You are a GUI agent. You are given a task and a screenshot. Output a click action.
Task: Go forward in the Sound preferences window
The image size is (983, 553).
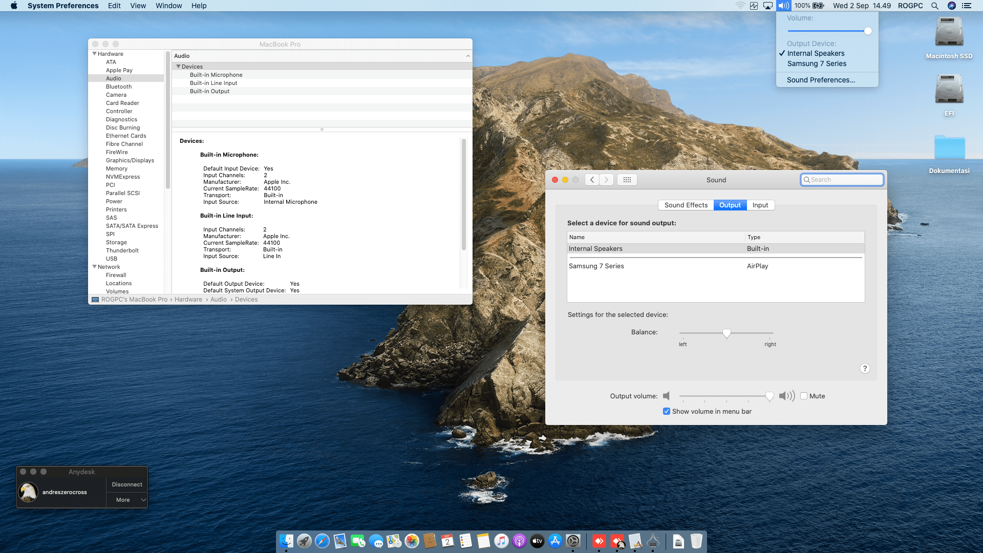[x=606, y=180]
